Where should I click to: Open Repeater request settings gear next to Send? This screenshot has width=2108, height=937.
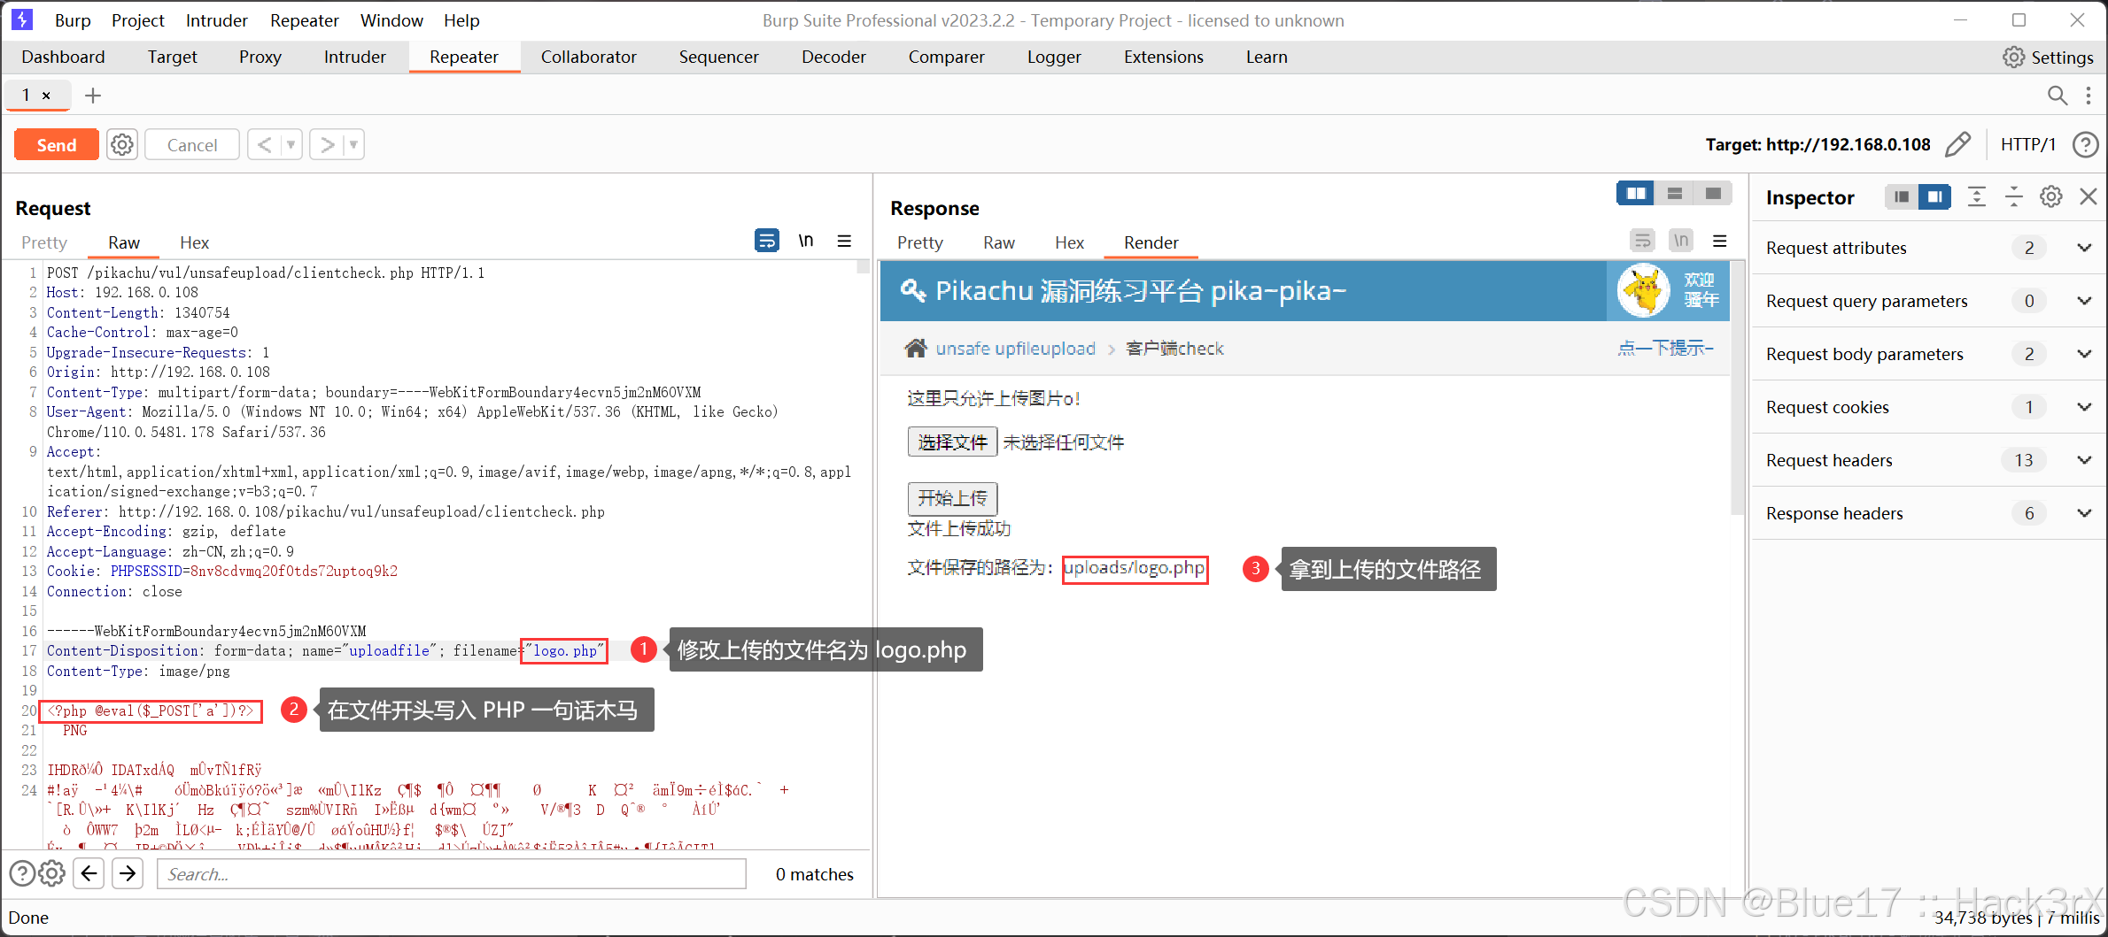coord(122,144)
